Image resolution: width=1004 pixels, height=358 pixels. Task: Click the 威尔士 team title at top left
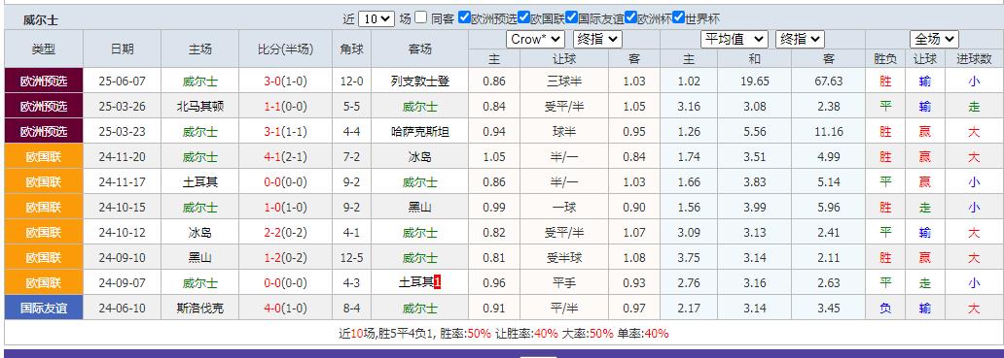coord(41,19)
